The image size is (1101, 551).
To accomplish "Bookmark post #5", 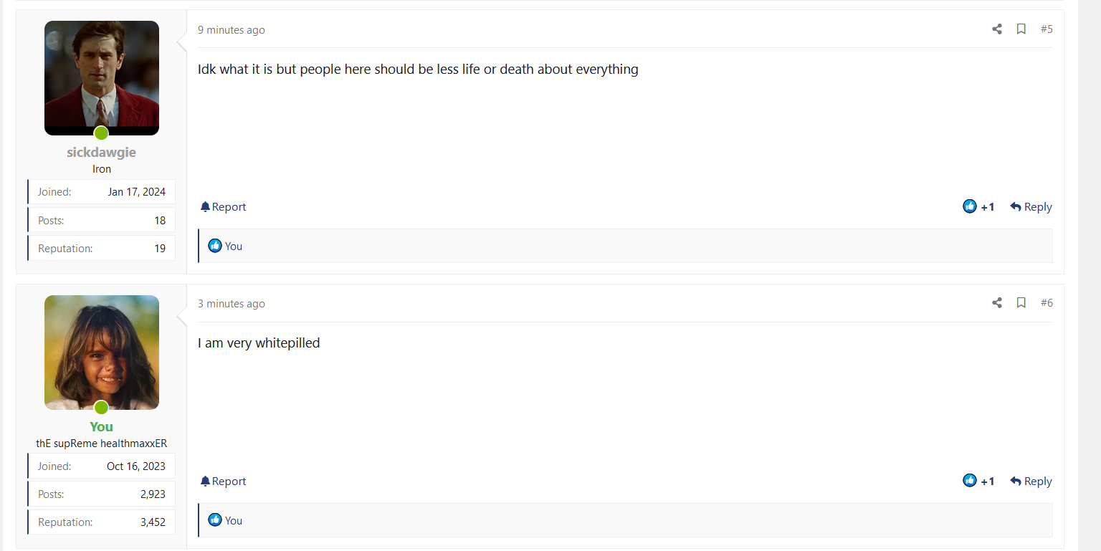I will [1021, 29].
